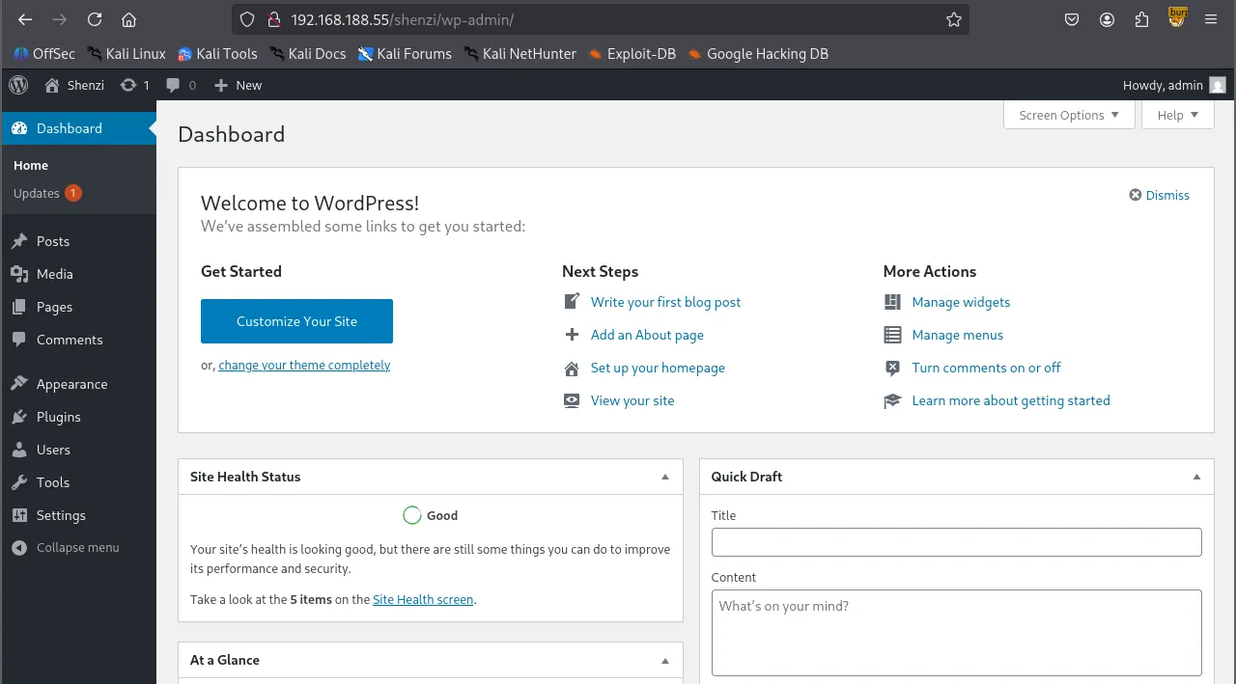Viewport: 1236px width, 684px height.
Task: Open the Help dropdown tab
Action: point(1177,115)
